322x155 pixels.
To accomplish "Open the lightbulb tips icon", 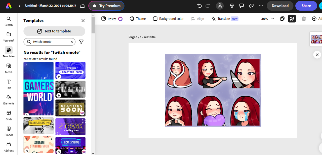I will tap(232, 6).
